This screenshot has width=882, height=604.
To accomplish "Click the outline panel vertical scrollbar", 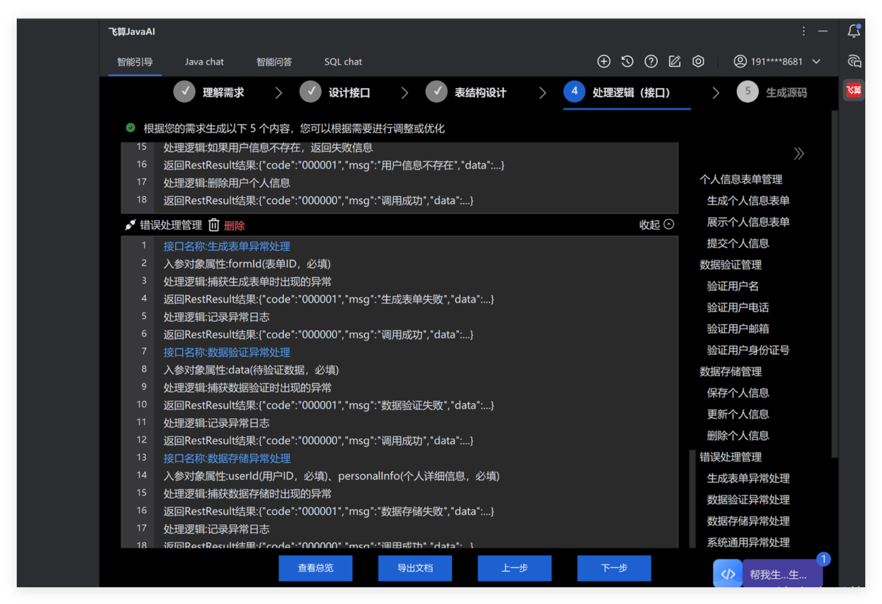I will coord(692,497).
